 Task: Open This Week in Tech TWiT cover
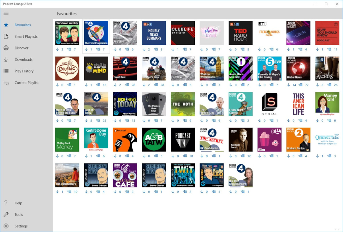click(x=183, y=175)
